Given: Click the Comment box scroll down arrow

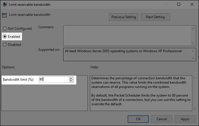Looking at the screenshot, I should (193, 43).
